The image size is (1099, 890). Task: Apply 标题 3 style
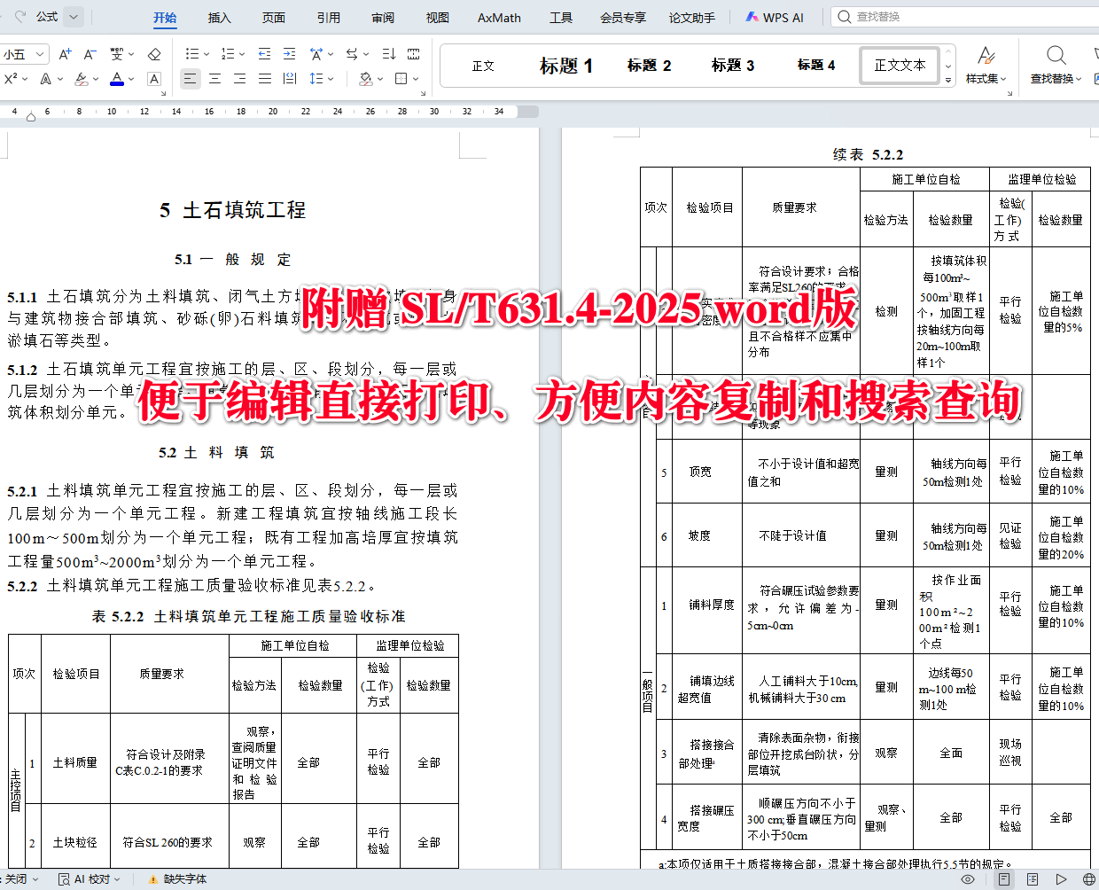(x=733, y=66)
